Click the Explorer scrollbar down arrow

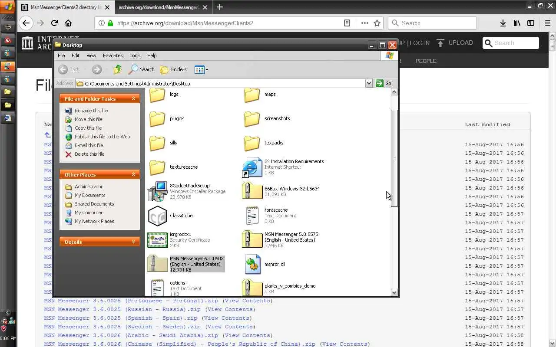[x=394, y=292]
